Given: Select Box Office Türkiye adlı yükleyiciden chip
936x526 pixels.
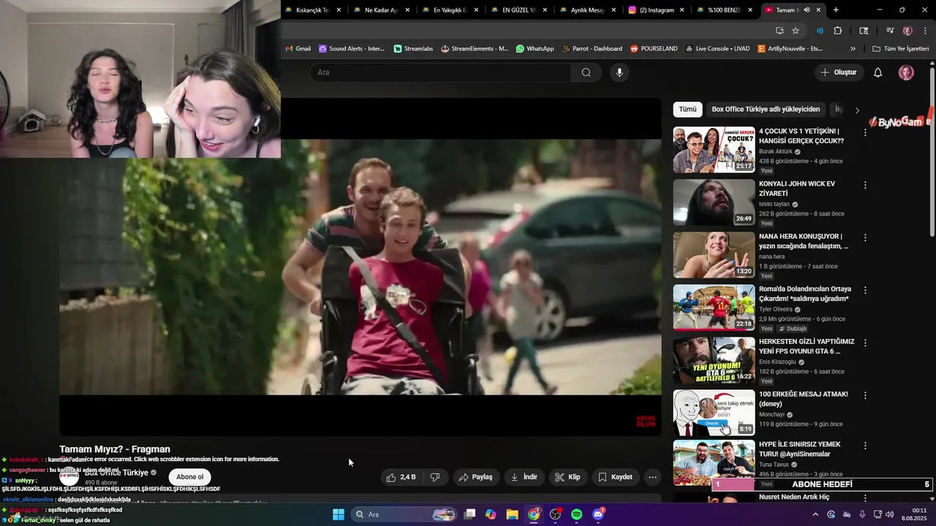Looking at the screenshot, I should coord(766,109).
